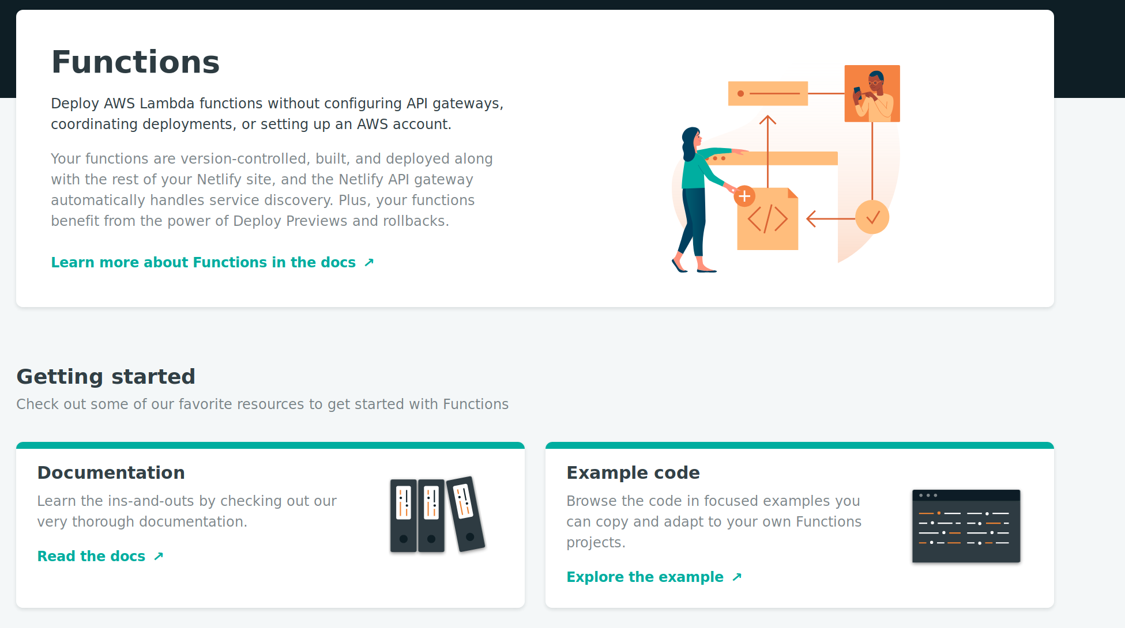Open the Explore the example link

(x=645, y=577)
